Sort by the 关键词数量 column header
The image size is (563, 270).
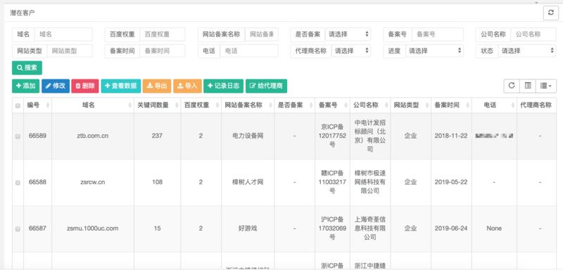pyautogui.click(x=157, y=105)
